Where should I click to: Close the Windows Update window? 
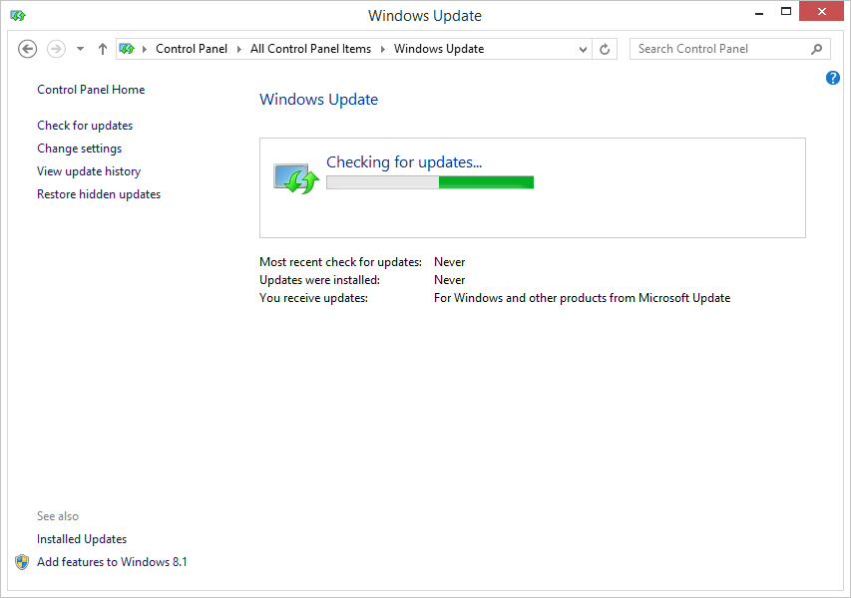pos(822,11)
